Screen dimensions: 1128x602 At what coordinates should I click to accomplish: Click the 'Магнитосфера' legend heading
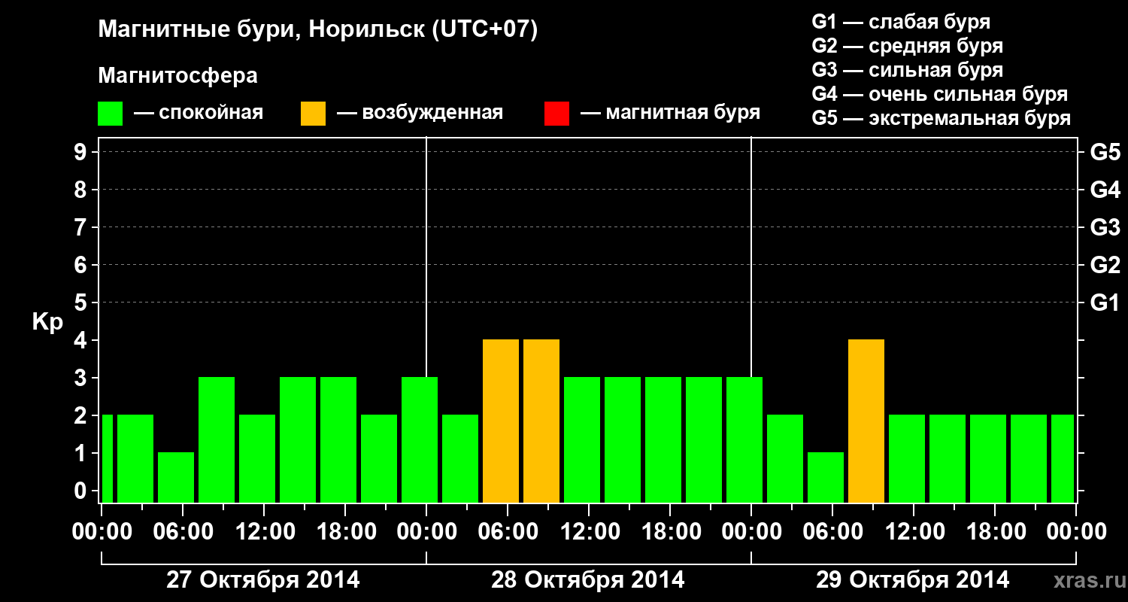tap(178, 76)
